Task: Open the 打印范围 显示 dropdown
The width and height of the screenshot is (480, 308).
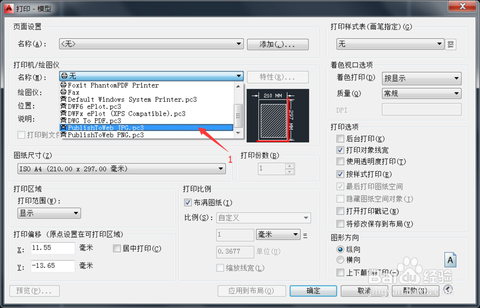Action: [x=49, y=213]
